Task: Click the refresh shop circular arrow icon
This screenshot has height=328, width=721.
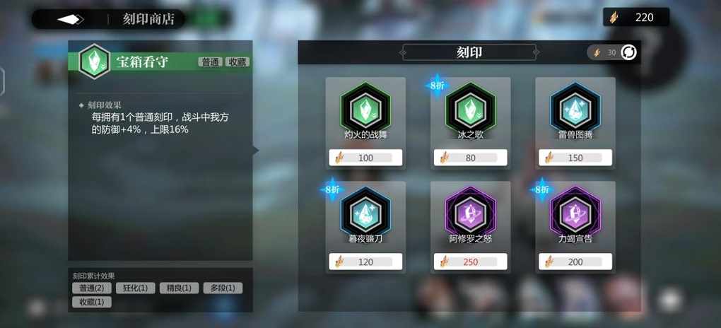Action: click(628, 52)
